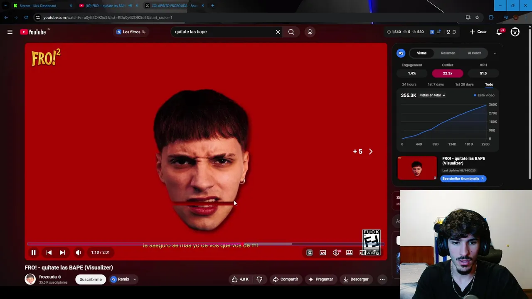Open Los filtros vidIQ filter

[x=131, y=32]
